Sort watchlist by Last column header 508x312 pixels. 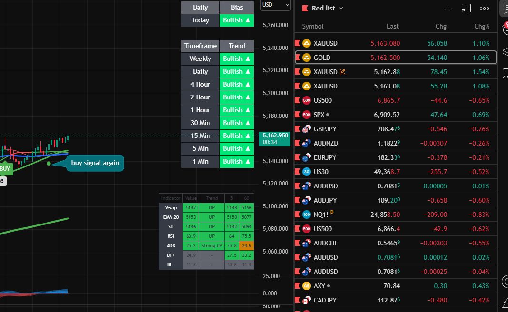click(x=392, y=26)
